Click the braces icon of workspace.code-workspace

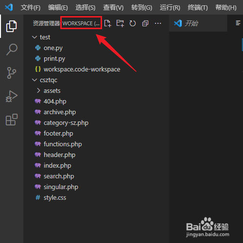(38, 69)
